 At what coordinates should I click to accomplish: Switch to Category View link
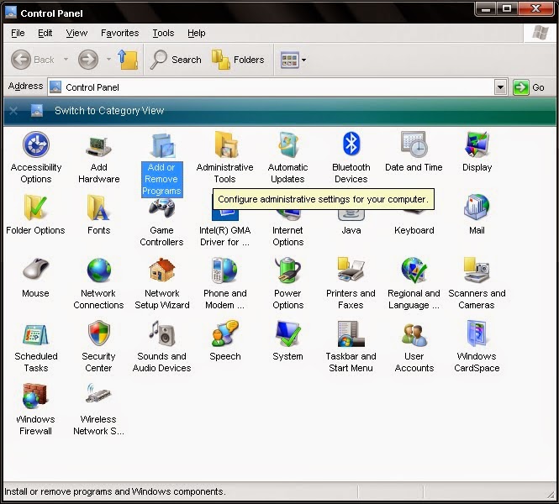pos(109,111)
